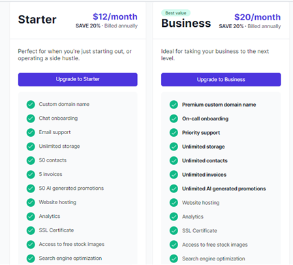The height and width of the screenshot is (265, 293).
Task: Click checkmark icon beside Chat onboarding
Action: tap(31, 118)
